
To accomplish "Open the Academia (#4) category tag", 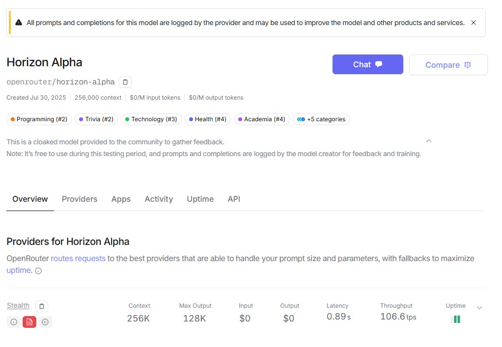I will (262, 119).
